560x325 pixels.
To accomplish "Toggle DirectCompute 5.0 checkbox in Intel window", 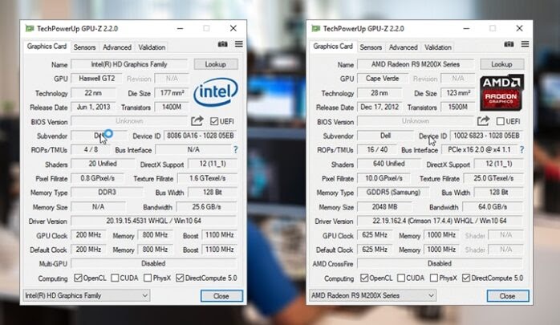I will 180,278.
